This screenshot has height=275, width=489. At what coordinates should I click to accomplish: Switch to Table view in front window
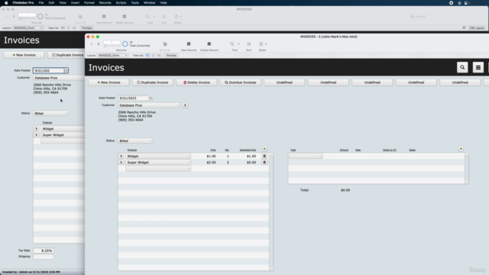(x=159, y=56)
